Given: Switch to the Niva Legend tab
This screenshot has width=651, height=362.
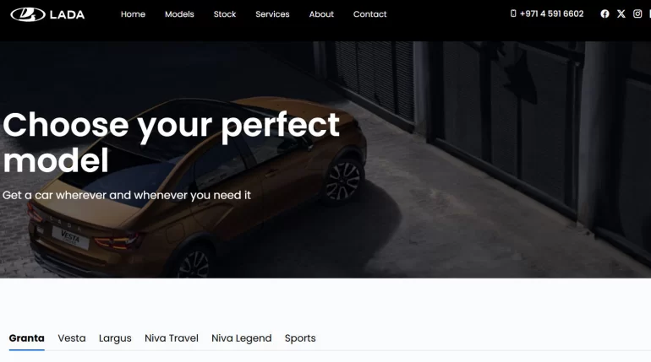Looking at the screenshot, I should [242, 338].
